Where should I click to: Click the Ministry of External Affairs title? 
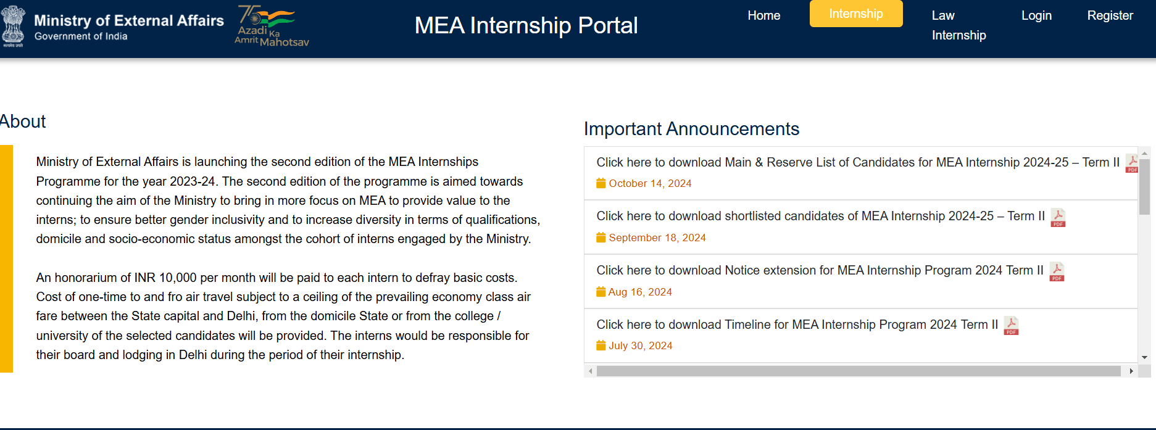click(129, 20)
